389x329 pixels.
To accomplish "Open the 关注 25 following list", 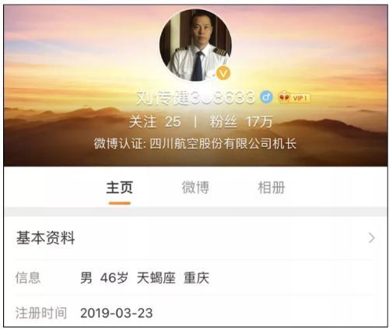I will click(155, 121).
